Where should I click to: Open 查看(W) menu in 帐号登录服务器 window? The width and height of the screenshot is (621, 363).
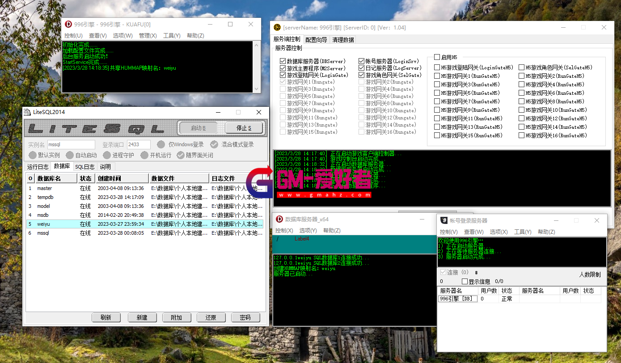point(473,232)
